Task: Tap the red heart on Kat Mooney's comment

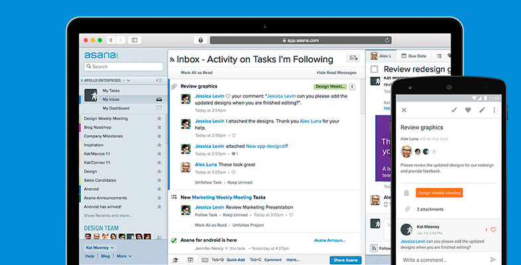Action: point(493,229)
